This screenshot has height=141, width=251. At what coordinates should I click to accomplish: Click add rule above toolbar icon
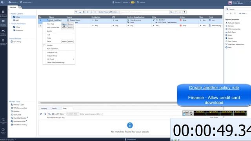76,12
